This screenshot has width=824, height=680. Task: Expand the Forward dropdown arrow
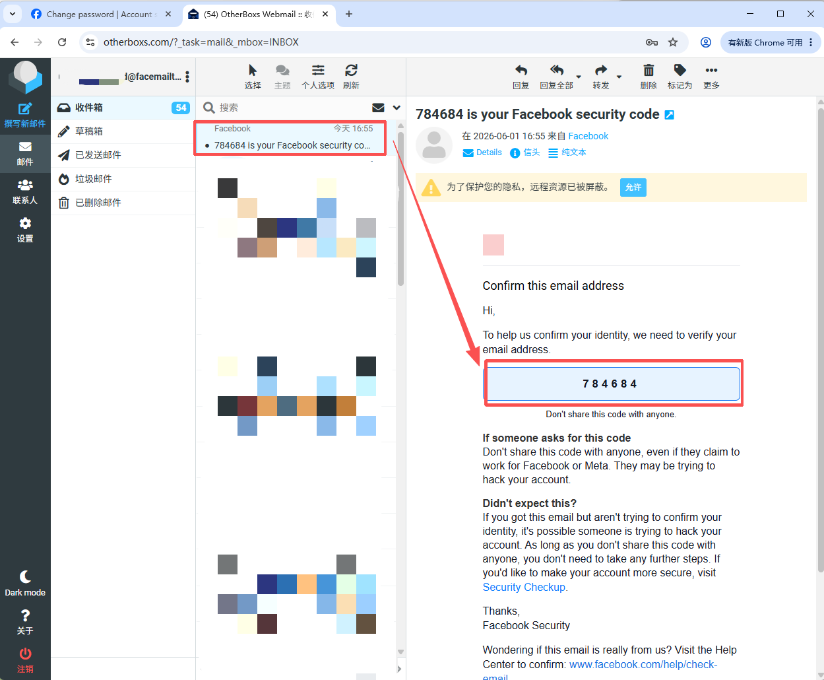coord(619,77)
